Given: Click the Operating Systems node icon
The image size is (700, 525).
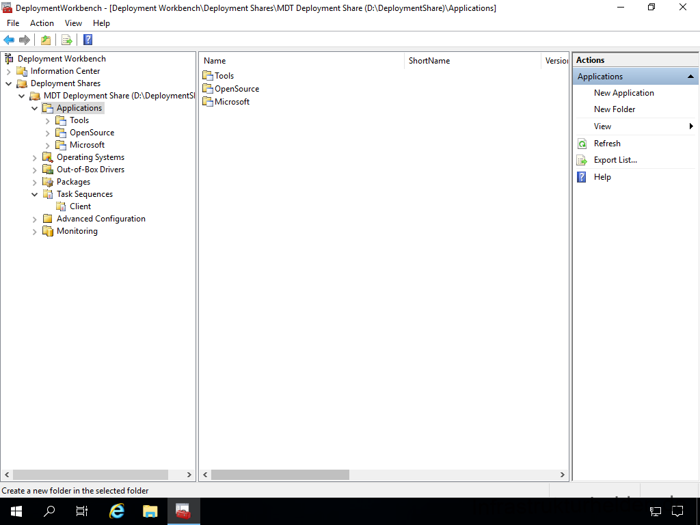Looking at the screenshot, I should [x=48, y=157].
